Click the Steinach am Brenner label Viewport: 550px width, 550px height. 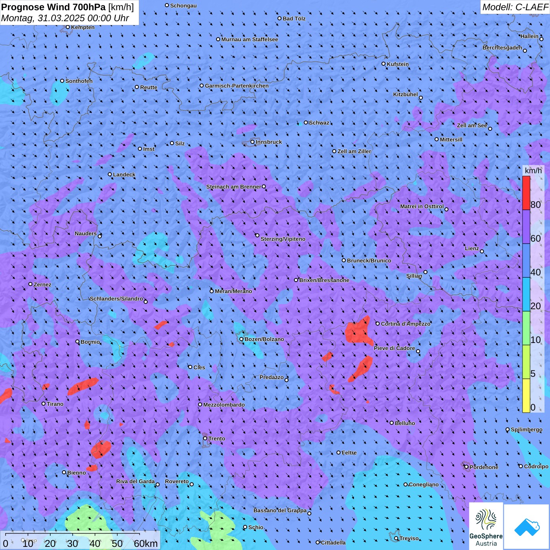(234, 187)
